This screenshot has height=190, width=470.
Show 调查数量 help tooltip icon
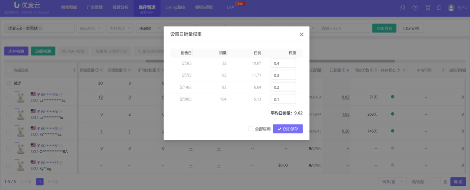click(125, 70)
